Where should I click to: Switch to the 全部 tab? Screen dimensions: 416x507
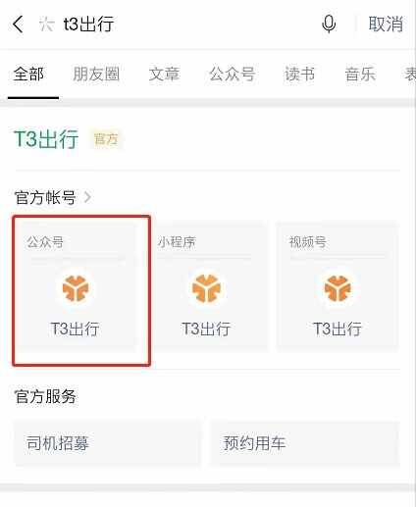click(x=28, y=74)
